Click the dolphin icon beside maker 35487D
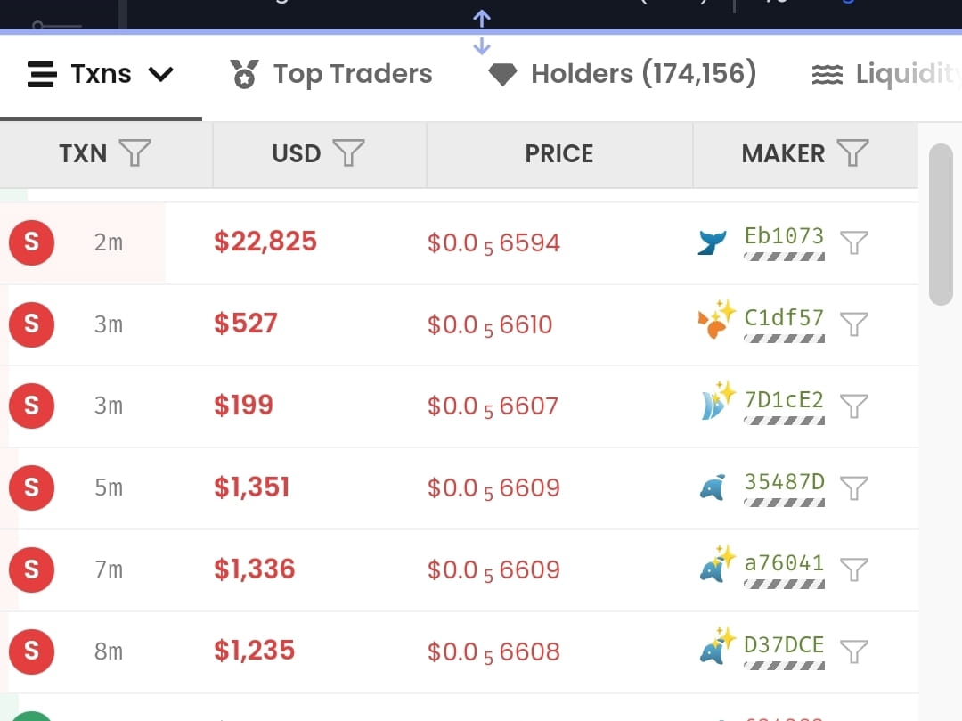 [712, 487]
